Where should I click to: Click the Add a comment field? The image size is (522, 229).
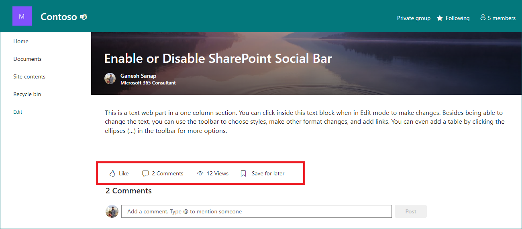click(257, 211)
